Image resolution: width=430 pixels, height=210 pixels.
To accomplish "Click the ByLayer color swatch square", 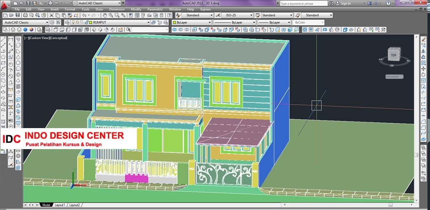I will pyautogui.click(x=174, y=23).
